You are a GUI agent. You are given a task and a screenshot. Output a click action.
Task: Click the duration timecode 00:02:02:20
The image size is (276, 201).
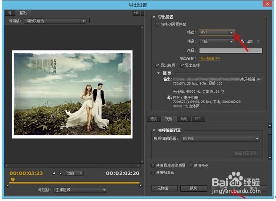pos(123,173)
